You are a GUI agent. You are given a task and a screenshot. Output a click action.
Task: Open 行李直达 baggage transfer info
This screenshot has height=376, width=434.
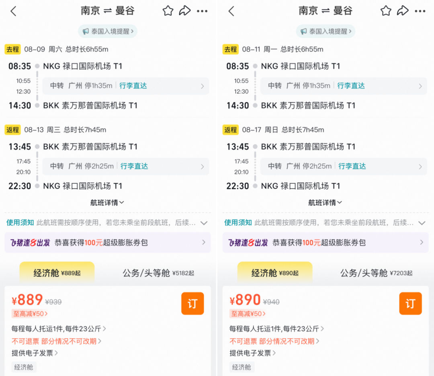click(x=133, y=86)
